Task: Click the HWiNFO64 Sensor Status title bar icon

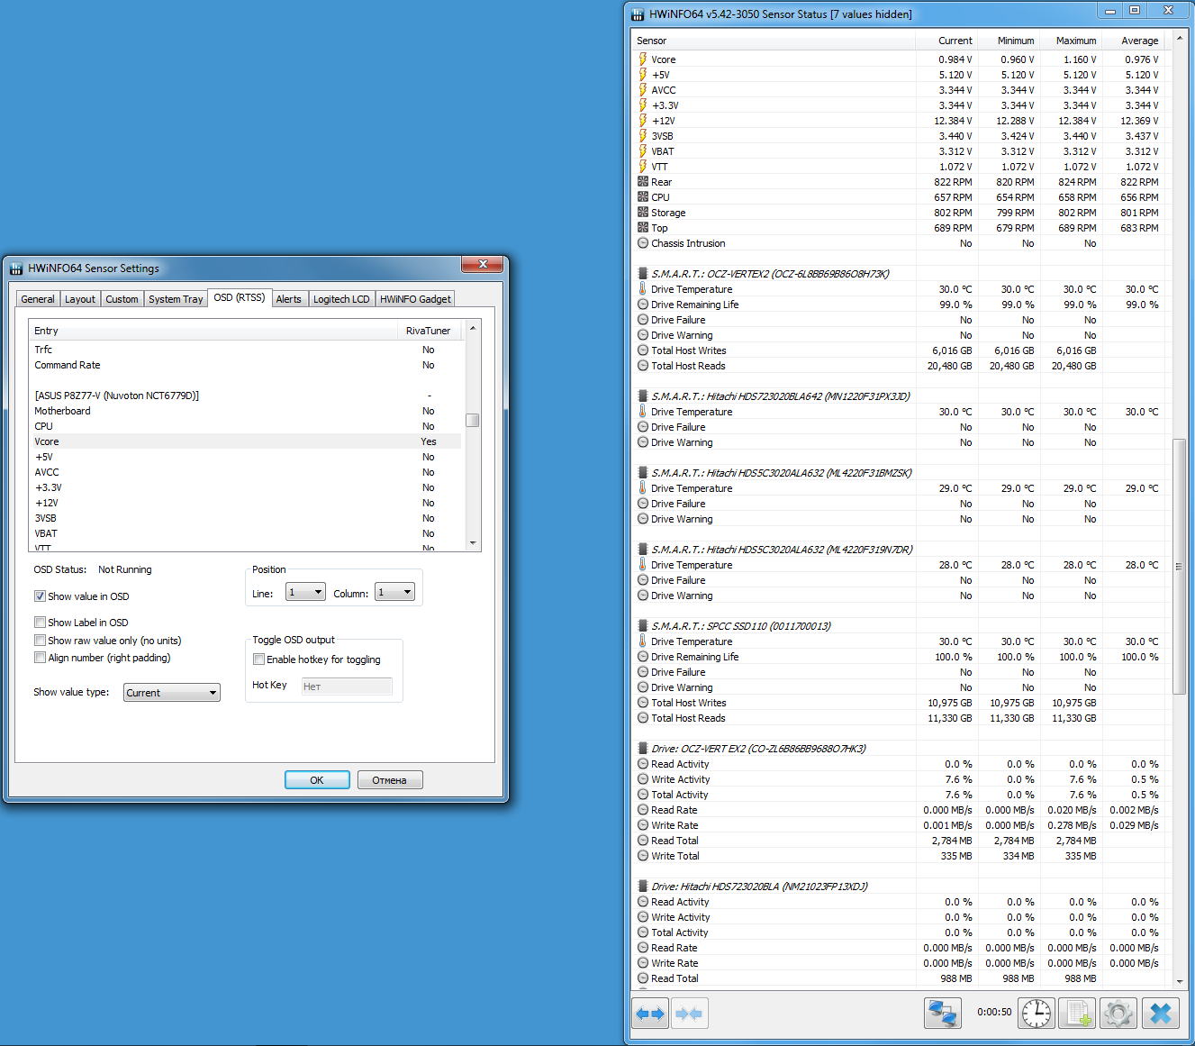Action: point(638,14)
